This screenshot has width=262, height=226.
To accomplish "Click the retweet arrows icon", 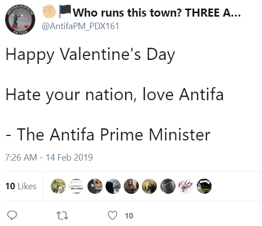I will 62,215.
